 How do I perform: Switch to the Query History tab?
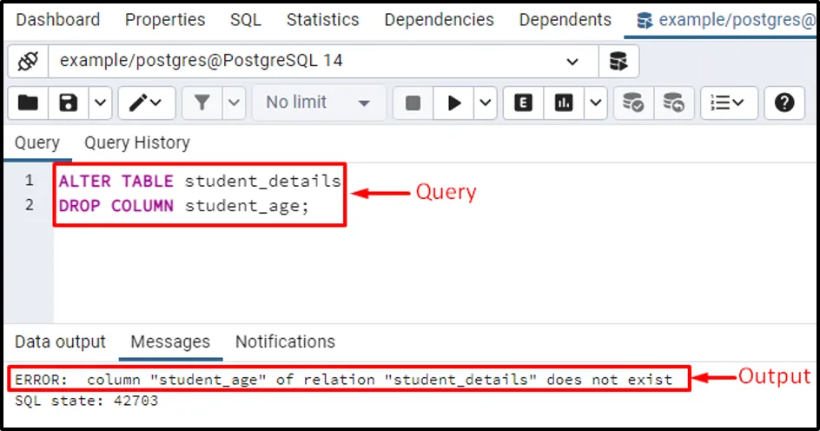(x=136, y=143)
